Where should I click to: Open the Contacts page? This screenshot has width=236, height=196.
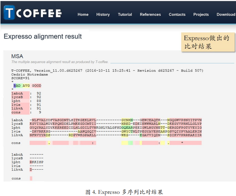[x=177, y=14]
